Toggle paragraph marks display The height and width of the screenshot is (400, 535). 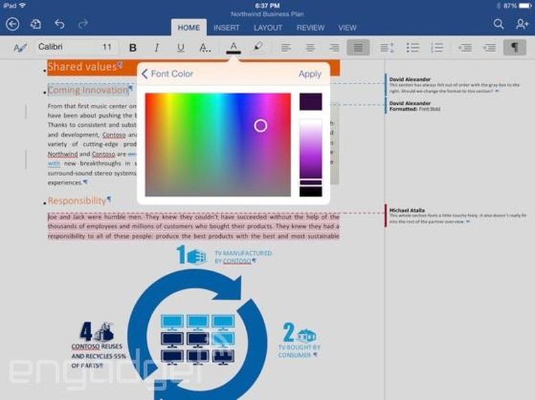514,47
